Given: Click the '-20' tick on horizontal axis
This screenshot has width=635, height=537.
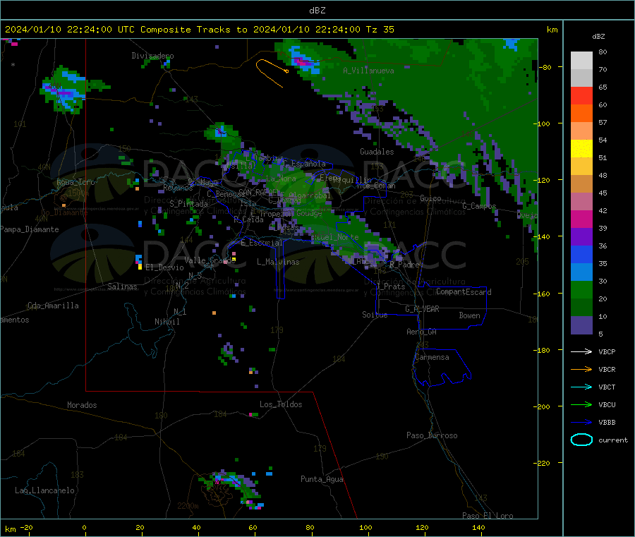Looking at the screenshot, I should click(x=26, y=527).
